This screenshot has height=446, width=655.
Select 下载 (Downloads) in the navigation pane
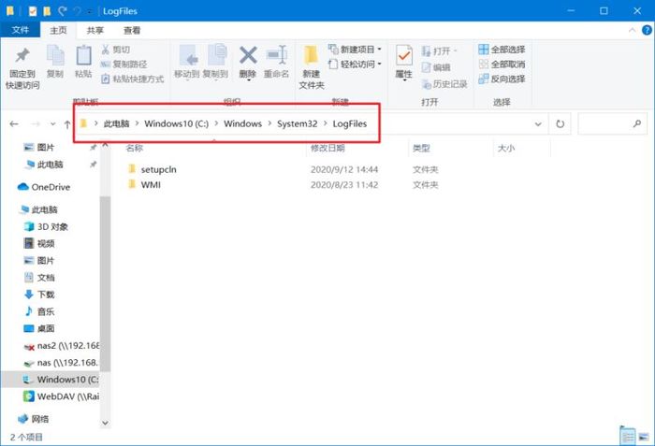click(x=39, y=295)
